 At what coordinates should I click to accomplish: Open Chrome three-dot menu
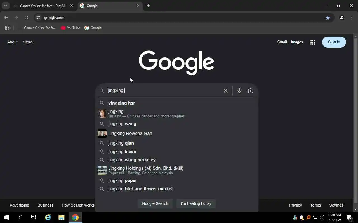(x=352, y=18)
